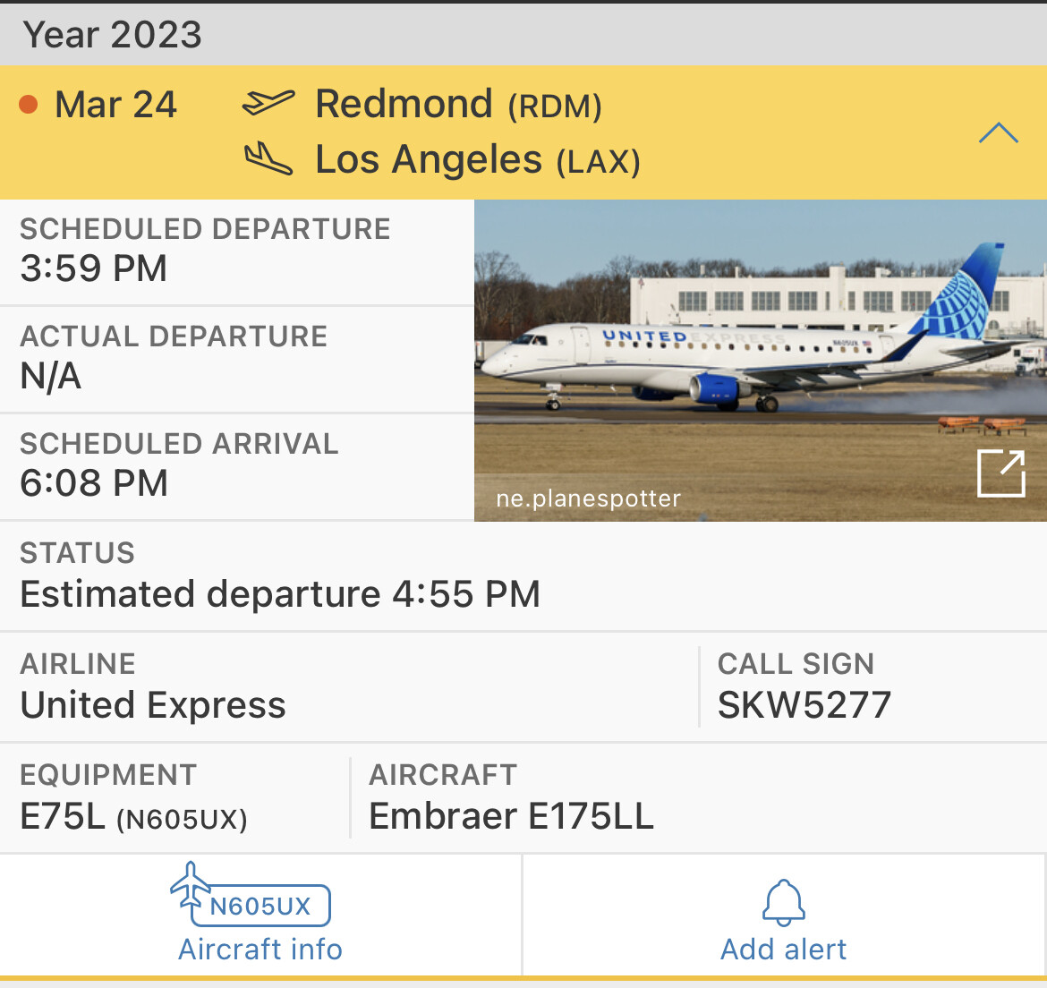Image resolution: width=1047 pixels, height=988 pixels.
Task: Collapse flight details with the chevron arrow
Action: [998, 133]
